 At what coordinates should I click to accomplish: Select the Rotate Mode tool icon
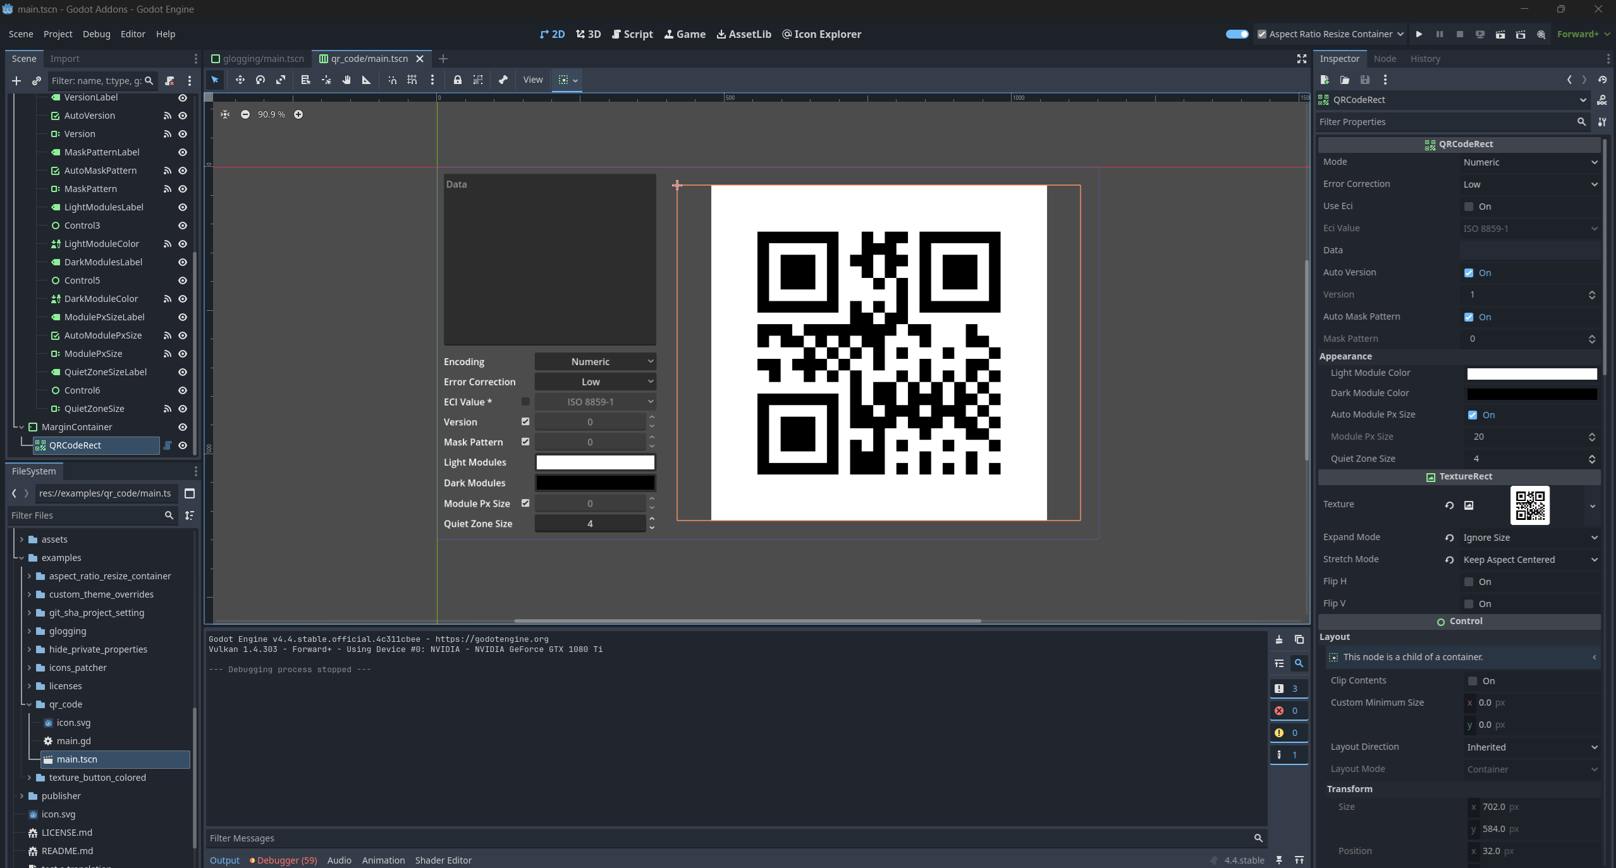(260, 80)
